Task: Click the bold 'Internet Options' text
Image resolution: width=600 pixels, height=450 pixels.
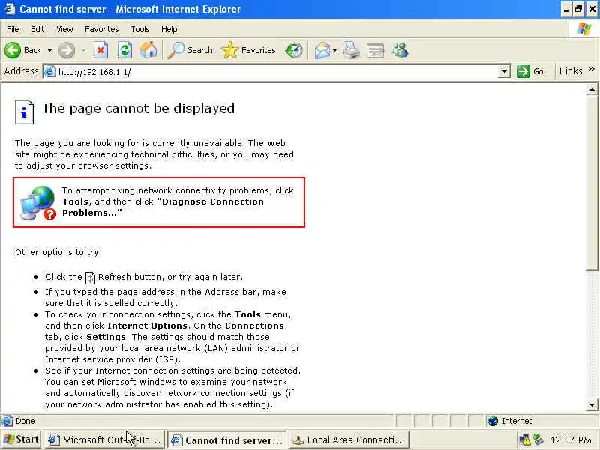Action: point(147,325)
